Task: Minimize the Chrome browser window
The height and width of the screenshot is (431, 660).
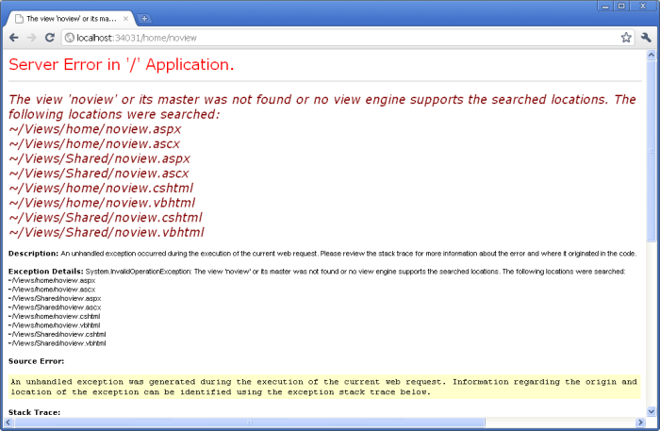Action: 603,6
